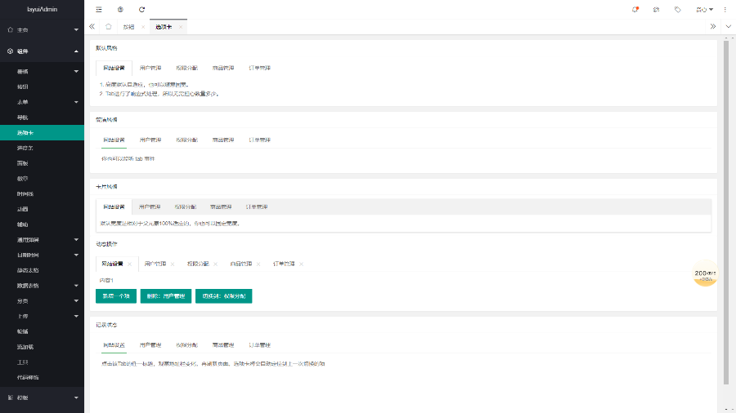
Task: Select 订单管理 tab under 卡片风格
Action: [x=257, y=207]
